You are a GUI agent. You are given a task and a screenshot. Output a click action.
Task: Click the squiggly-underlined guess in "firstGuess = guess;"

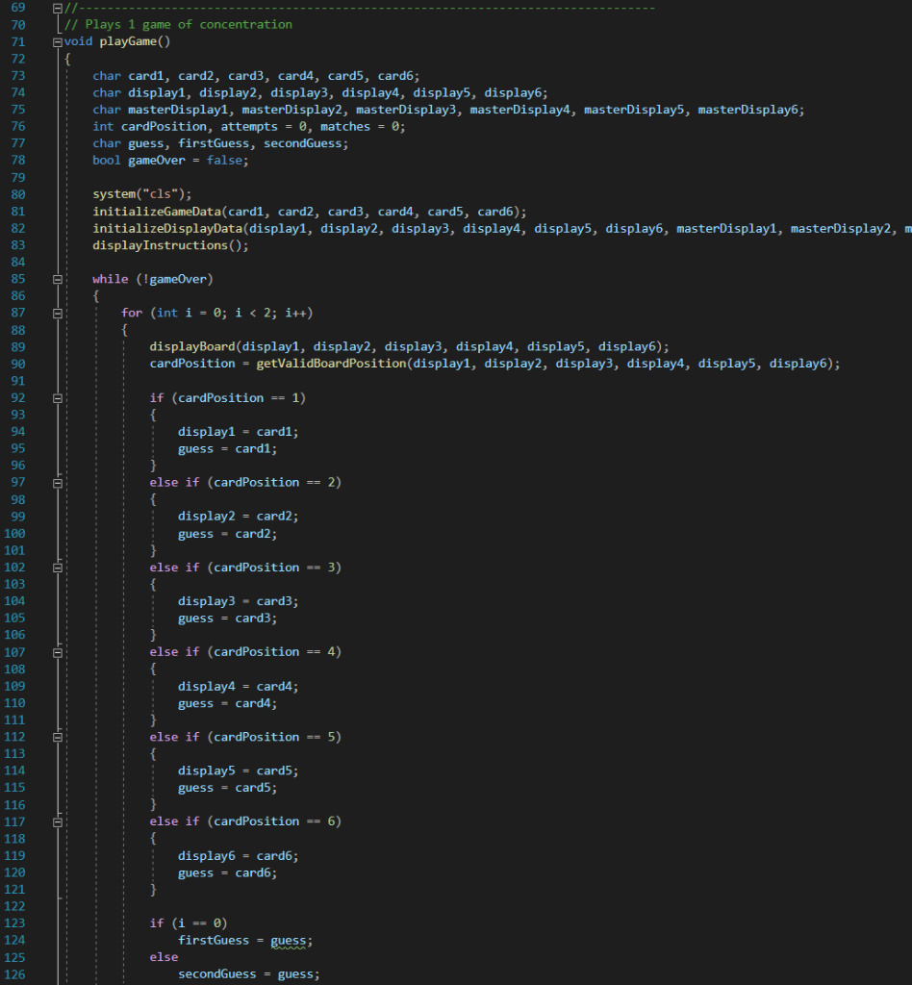289,941
